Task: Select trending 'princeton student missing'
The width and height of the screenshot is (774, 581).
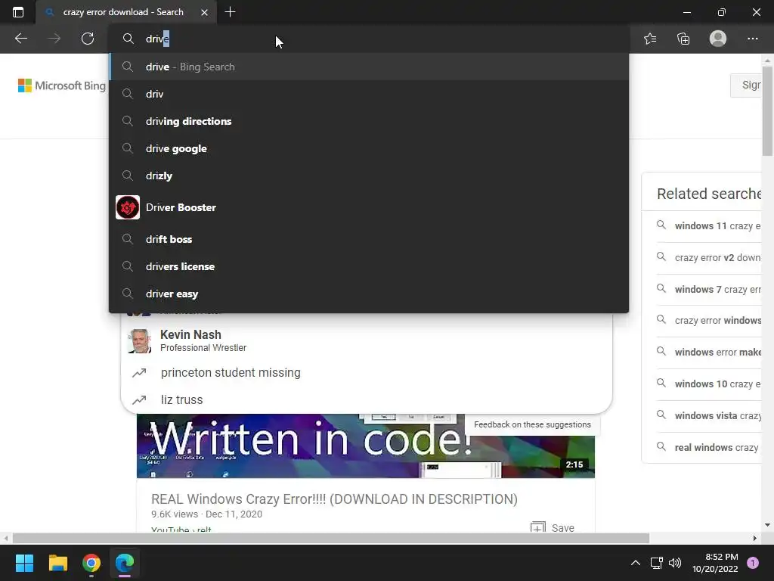Action: (367, 372)
